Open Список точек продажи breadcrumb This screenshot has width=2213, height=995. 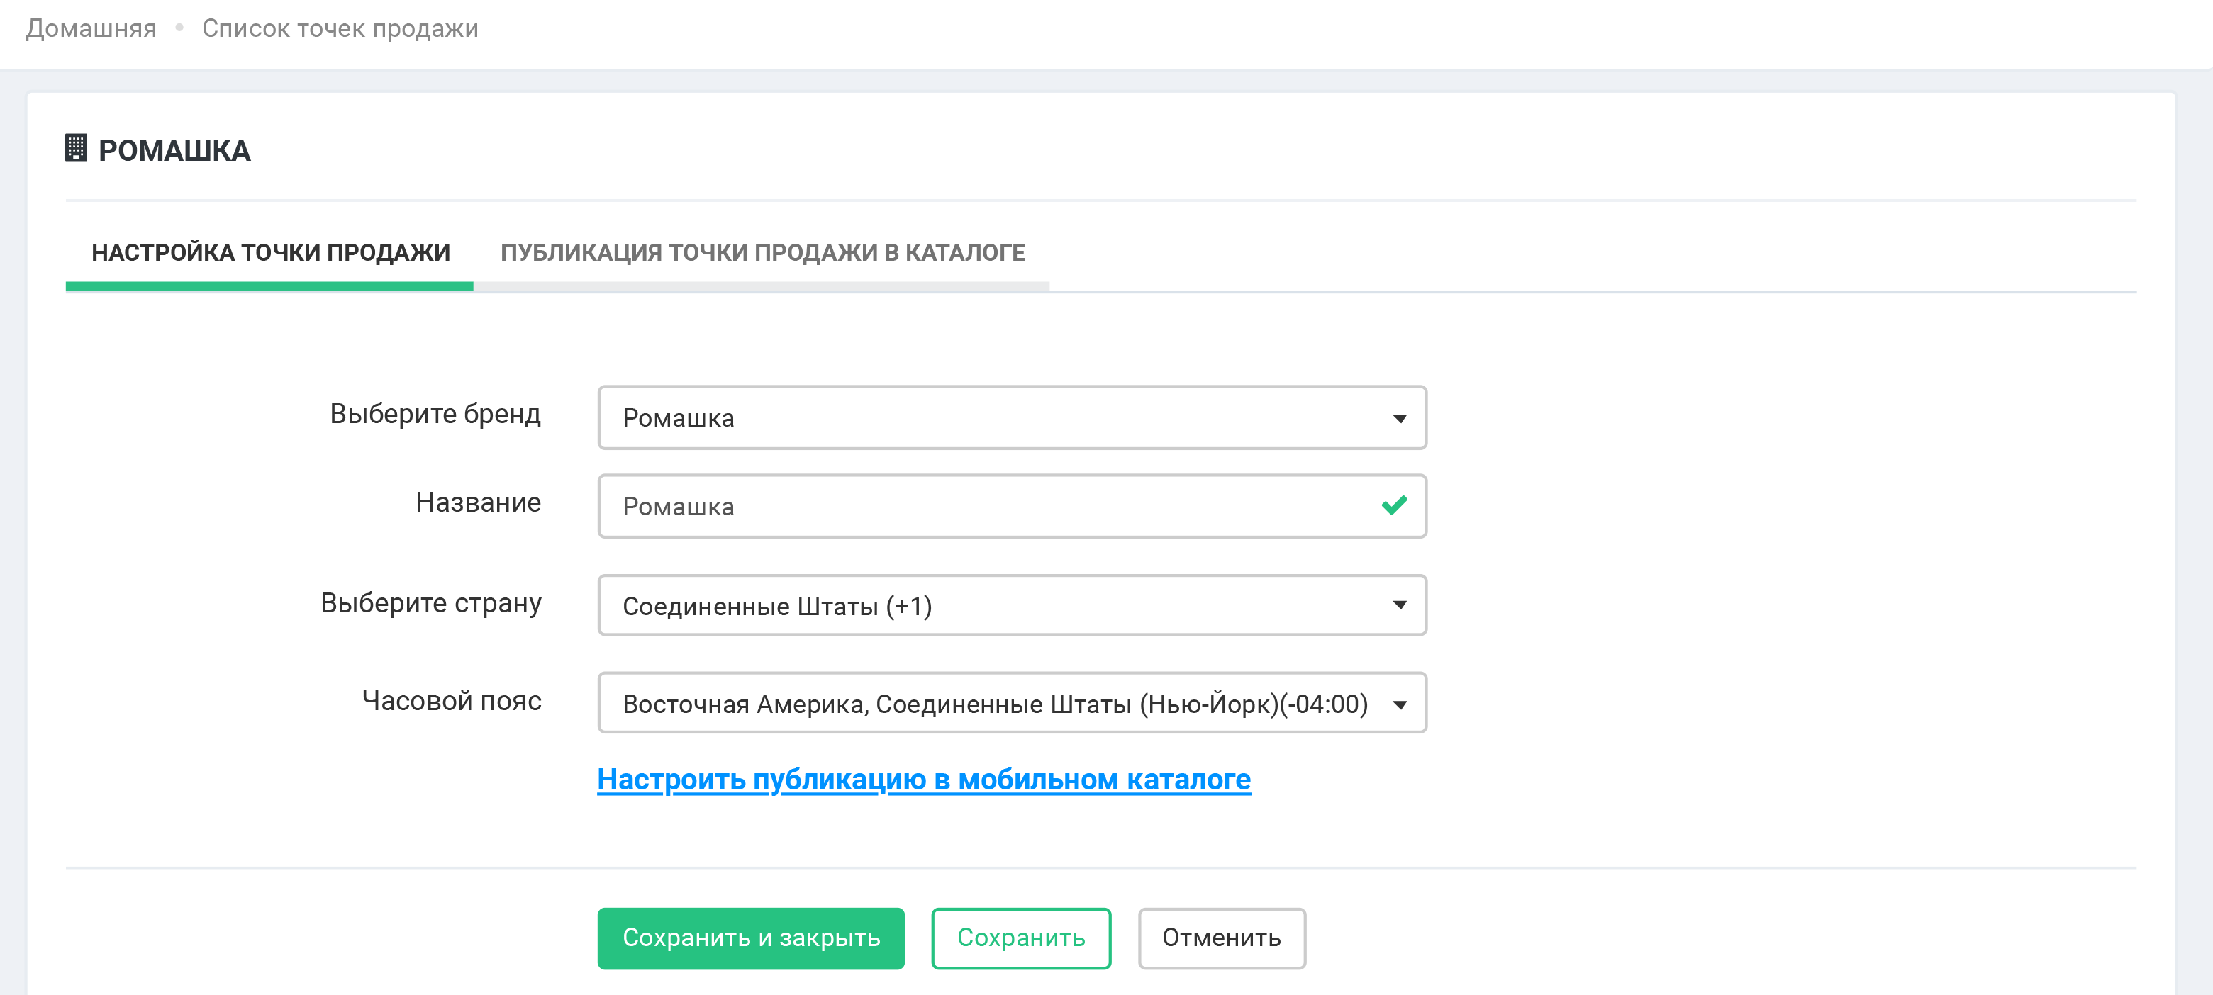340,28
